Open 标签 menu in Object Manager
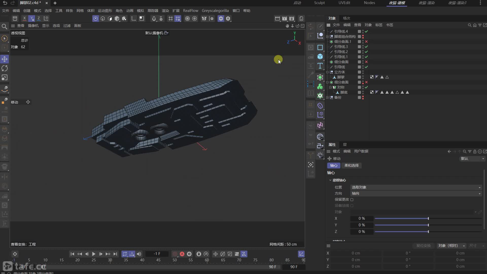Image resolution: width=487 pixels, height=274 pixels. point(379,25)
